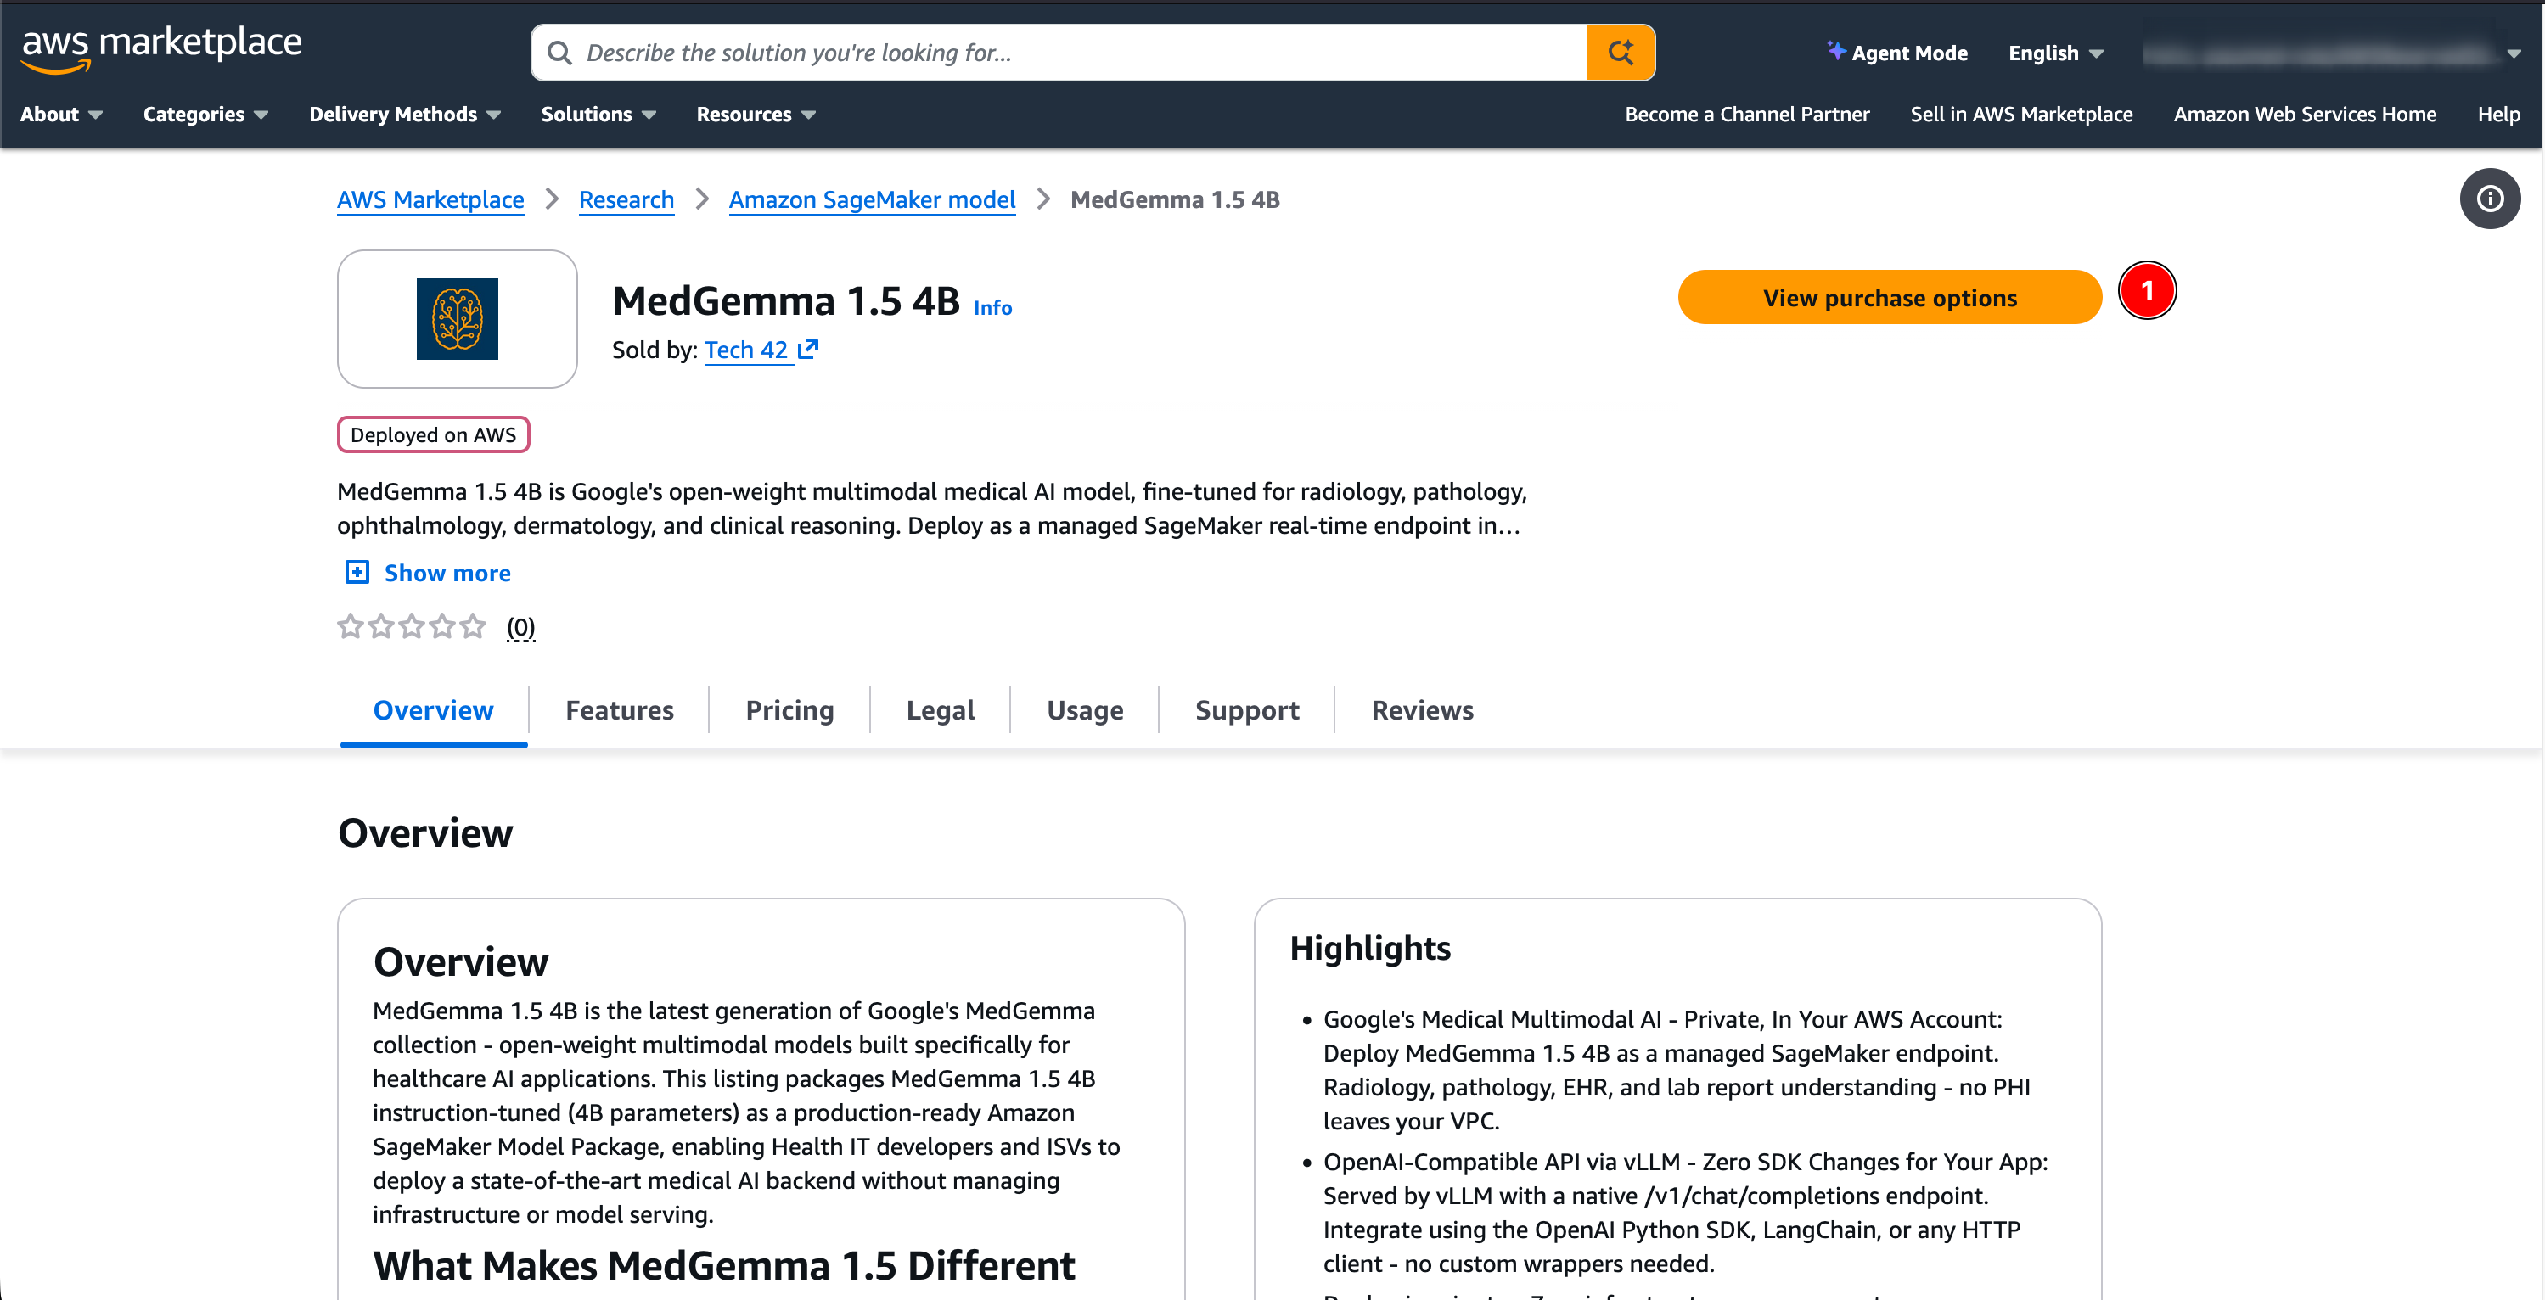Open the review count (0) link
The width and height of the screenshot is (2545, 1300).
520,627
